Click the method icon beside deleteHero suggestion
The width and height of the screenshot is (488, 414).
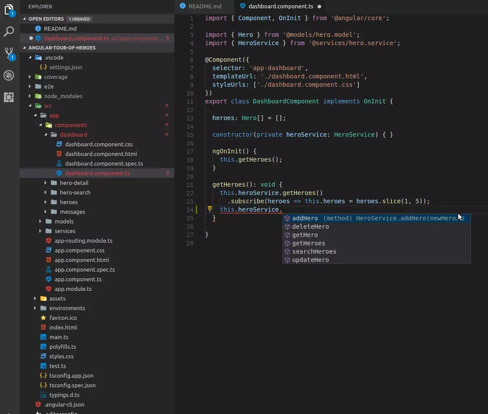click(x=287, y=226)
